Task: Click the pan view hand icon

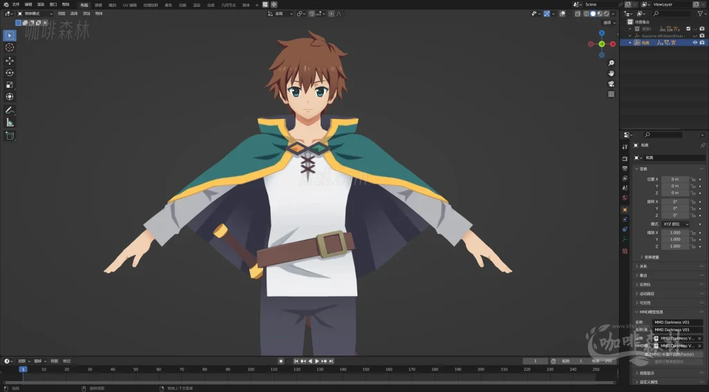Action: click(611, 73)
